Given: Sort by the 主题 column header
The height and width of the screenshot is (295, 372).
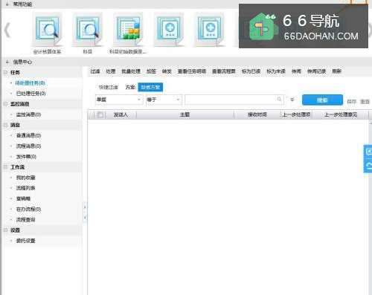Looking at the screenshot, I should point(185,114).
